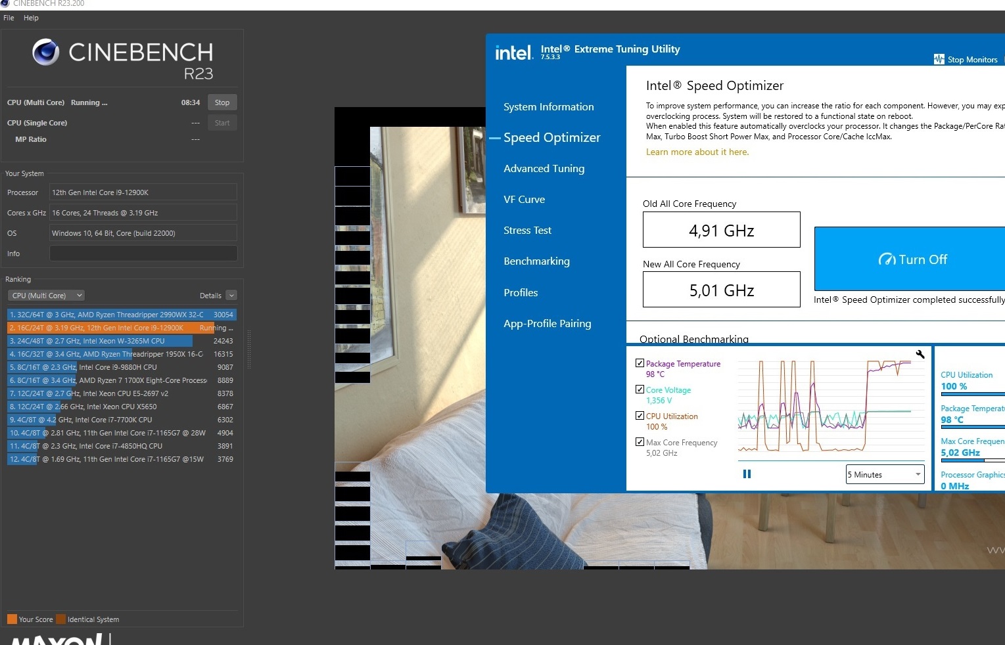Select the i7-1165G7 @15W ranking row
The width and height of the screenshot is (1005, 645).
click(x=122, y=459)
